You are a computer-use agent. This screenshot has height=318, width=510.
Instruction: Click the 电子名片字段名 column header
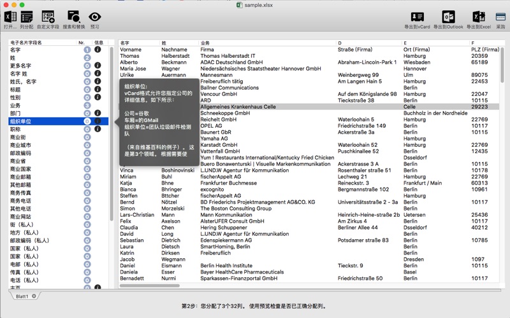pyautogui.click(x=42, y=43)
